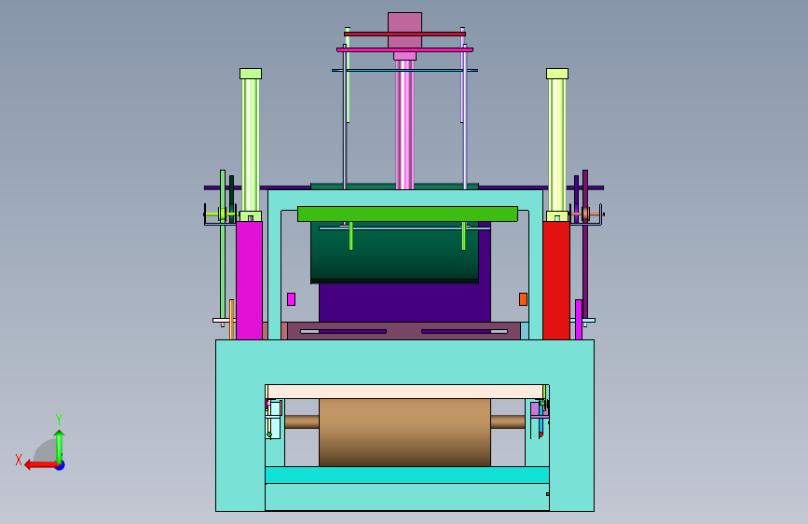Select the right light-green cylinder
Image resolution: width=808 pixels, height=524 pixels.
point(557,145)
